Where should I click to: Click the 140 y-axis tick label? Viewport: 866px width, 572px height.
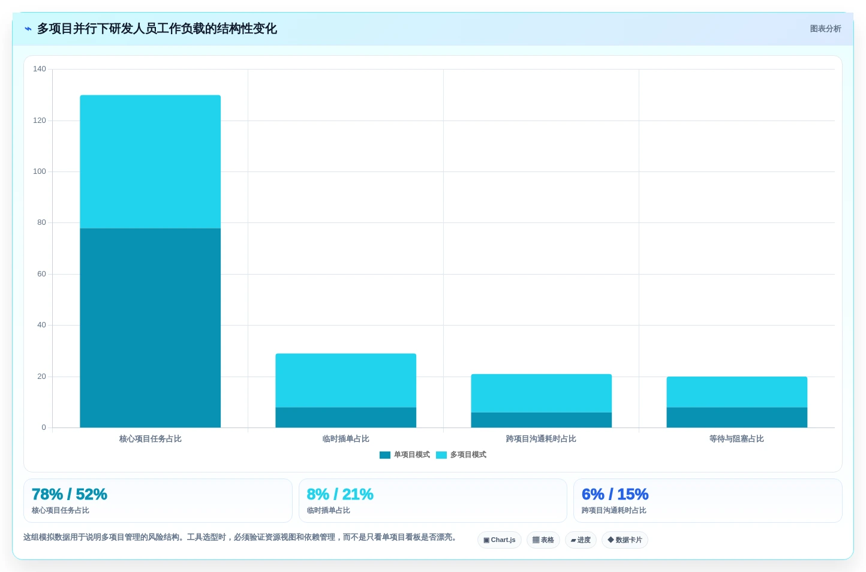click(x=40, y=69)
